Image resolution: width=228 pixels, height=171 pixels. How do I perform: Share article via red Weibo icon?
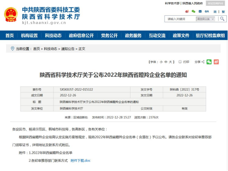pos(216,62)
